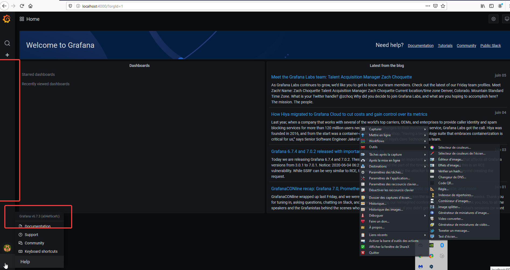Click the Bluetooth icon in the system tray
The width and height of the screenshot is (510, 270).
(442, 245)
